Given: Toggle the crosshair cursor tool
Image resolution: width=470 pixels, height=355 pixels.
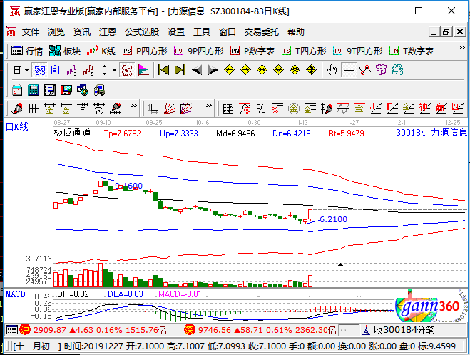Looking at the screenshot, I should click(349, 71).
